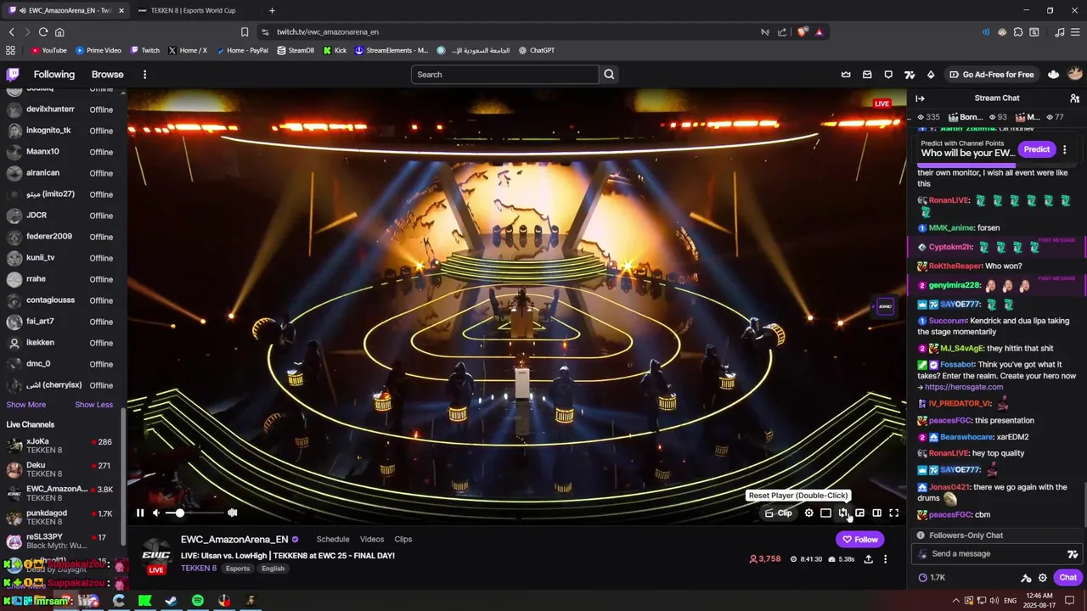Open the browser hamburger menu
The width and height of the screenshot is (1087, 611).
tap(1075, 32)
